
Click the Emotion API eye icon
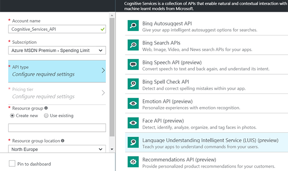coord(133,103)
